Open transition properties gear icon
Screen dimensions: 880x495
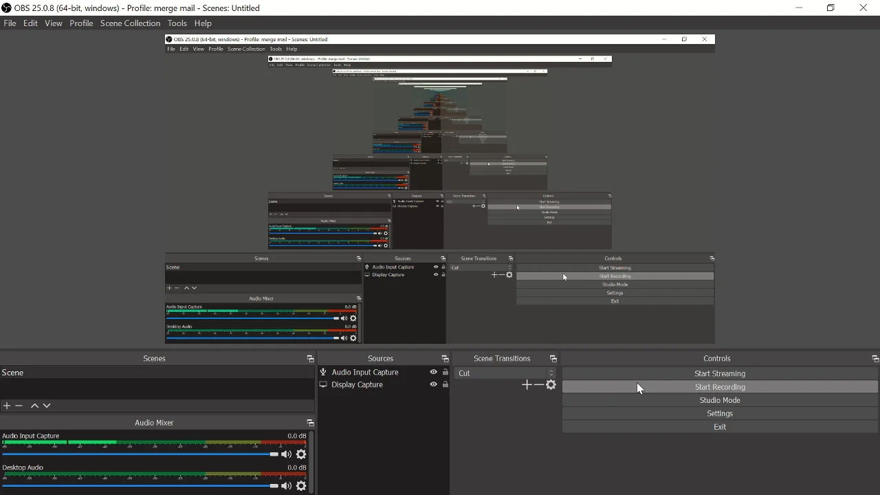click(x=551, y=385)
